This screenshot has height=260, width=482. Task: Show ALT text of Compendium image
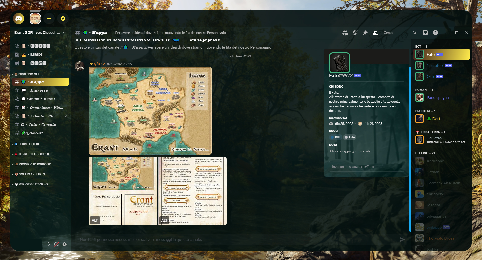coord(95,220)
